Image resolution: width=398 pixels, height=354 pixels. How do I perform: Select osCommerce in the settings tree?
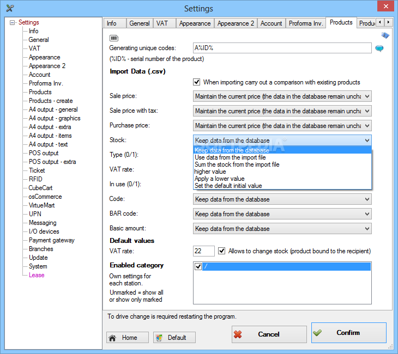(x=45, y=197)
